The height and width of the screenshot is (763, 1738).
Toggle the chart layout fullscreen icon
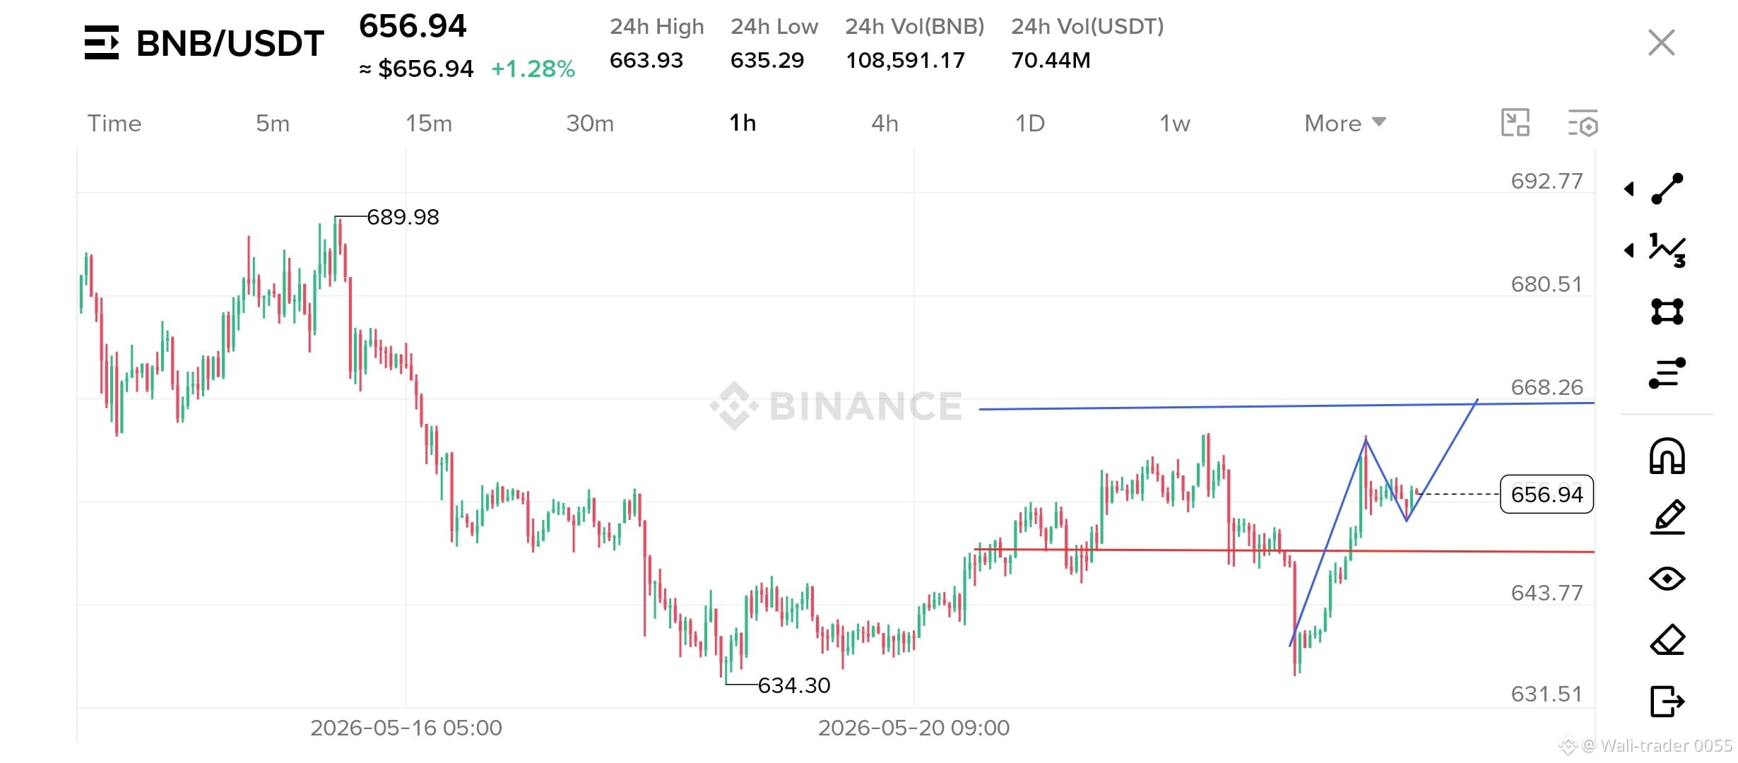click(1515, 123)
